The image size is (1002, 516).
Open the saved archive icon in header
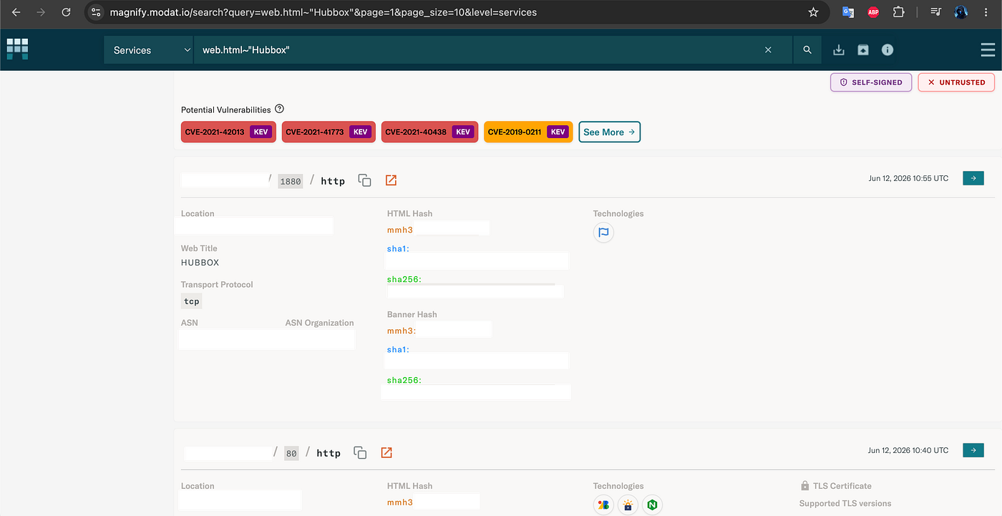[x=863, y=50]
